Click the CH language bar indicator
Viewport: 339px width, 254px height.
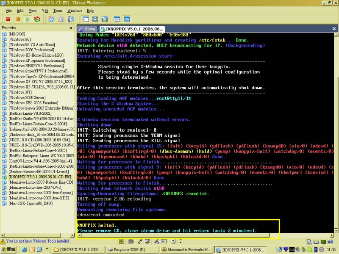tap(121, 241)
